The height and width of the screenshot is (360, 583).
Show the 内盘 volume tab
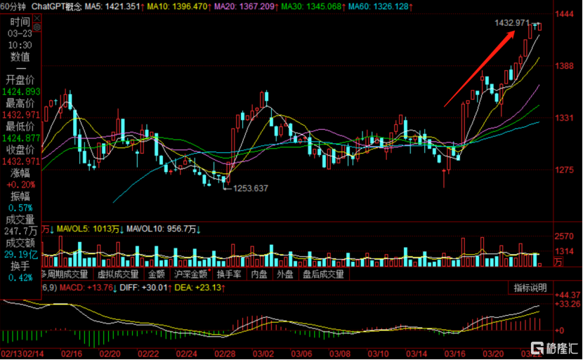(259, 274)
